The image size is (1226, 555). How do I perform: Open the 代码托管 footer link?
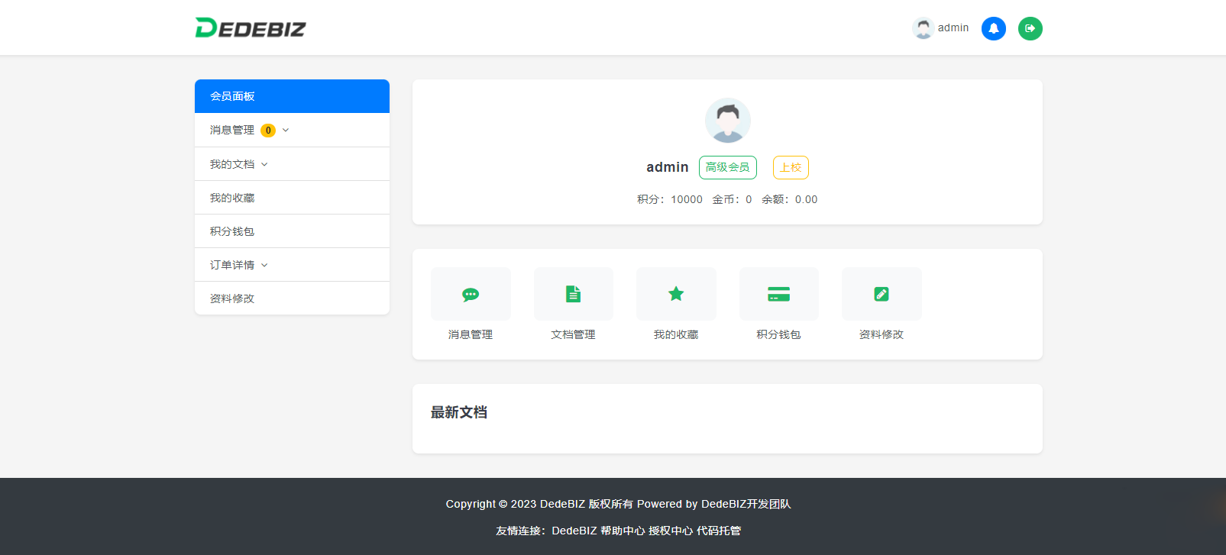719,531
